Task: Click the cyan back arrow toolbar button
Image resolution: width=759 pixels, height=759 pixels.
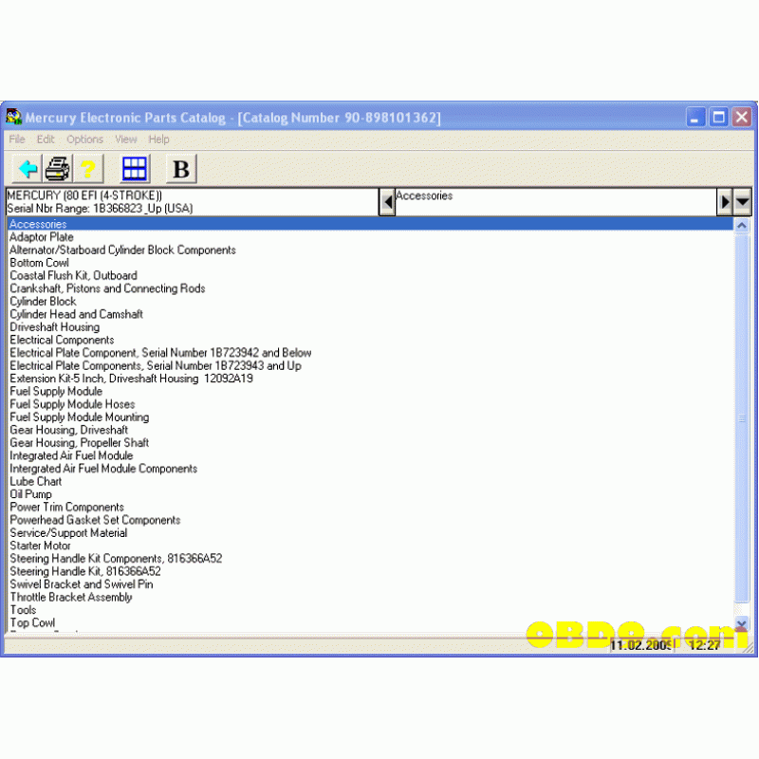Action: tap(28, 169)
